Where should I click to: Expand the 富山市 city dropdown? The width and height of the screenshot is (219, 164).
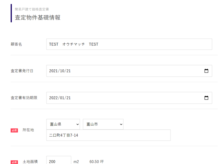(x=103, y=124)
